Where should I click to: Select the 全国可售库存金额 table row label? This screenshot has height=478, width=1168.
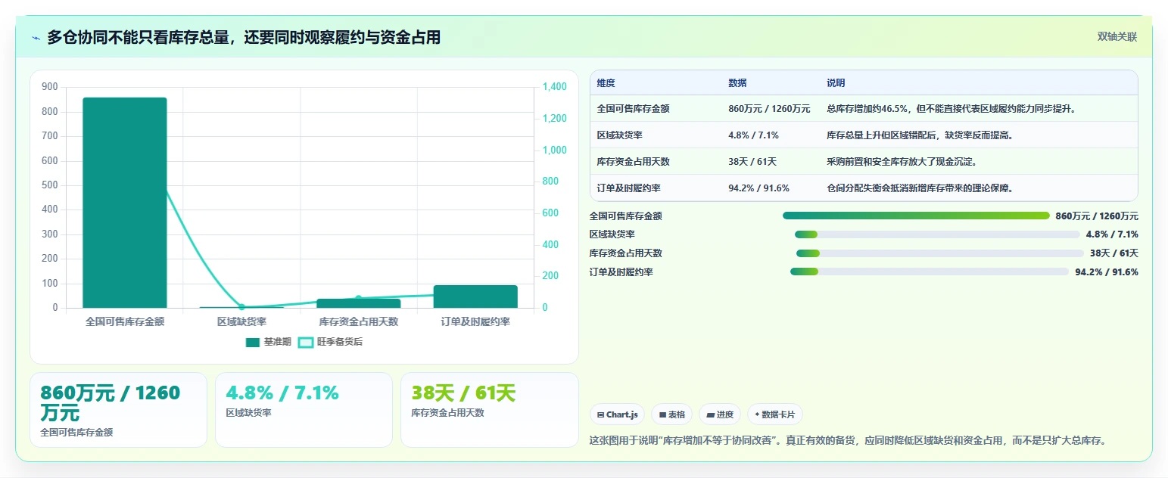pos(633,109)
